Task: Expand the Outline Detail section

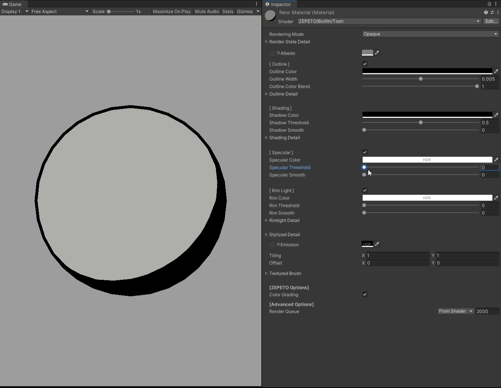Action: [x=266, y=94]
